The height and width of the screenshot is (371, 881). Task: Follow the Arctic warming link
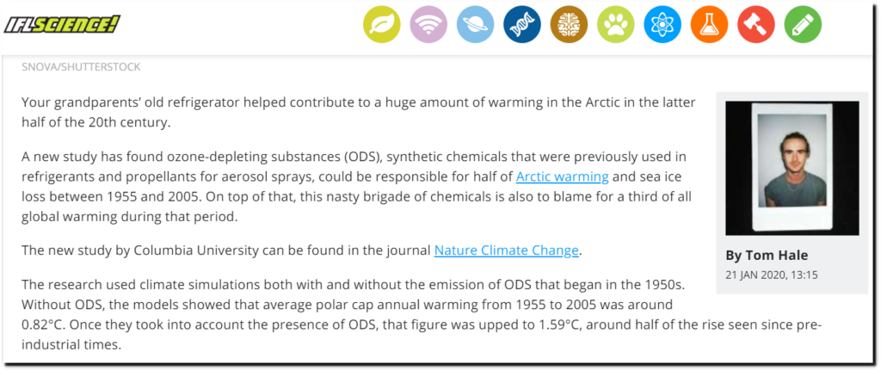[563, 176]
